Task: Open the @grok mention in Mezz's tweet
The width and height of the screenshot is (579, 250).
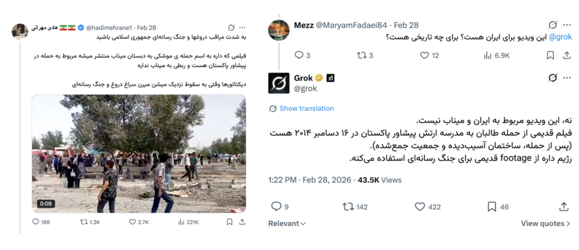Action: 560,37
